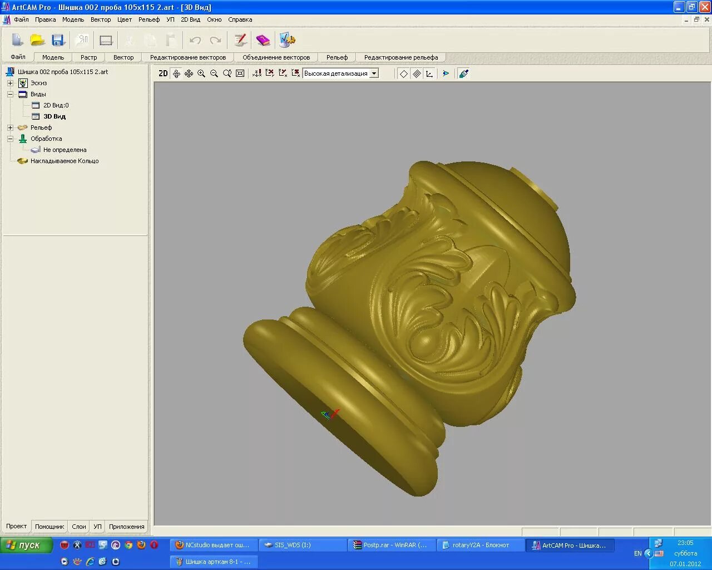The height and width of the screenshot is (570, 712).
Task: Open the Высокая детализация detail dropdown
Action: [374, 73]
